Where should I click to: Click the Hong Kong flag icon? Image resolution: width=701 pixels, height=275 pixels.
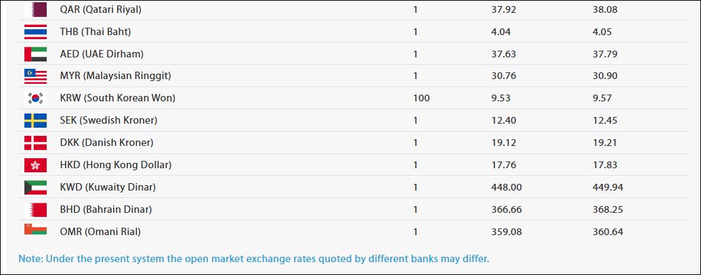(35, 165)
